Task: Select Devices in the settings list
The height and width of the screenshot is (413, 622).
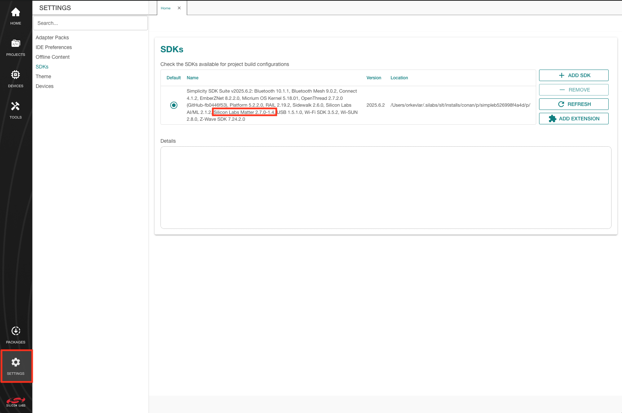Action: 44,86
